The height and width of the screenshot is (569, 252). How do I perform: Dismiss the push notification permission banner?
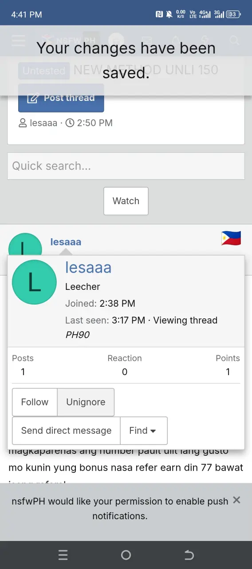[x=236, y=500]
